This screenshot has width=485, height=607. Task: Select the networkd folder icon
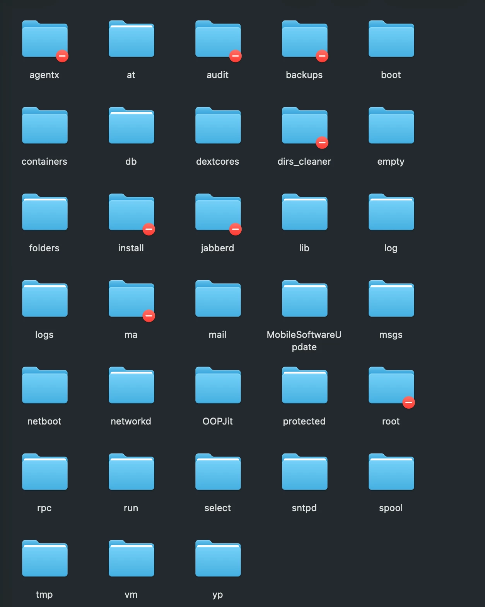131,385
